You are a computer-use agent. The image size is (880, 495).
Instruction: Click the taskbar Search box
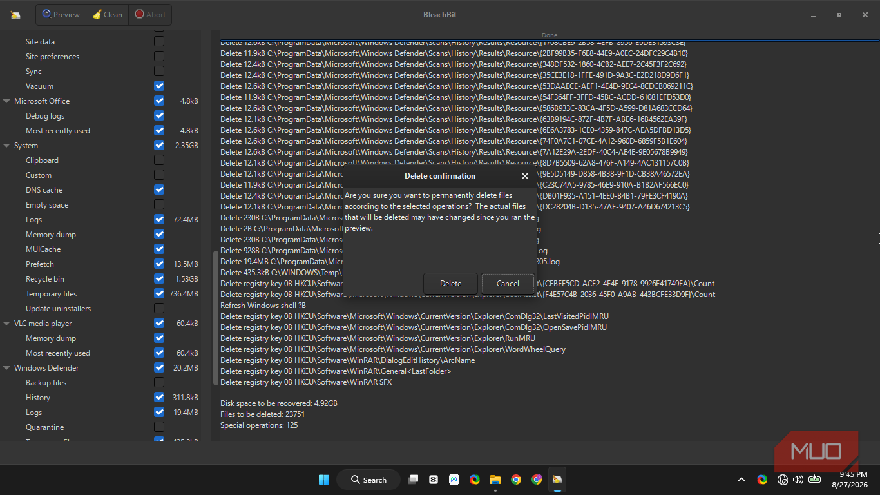click(x=370, y=480)
